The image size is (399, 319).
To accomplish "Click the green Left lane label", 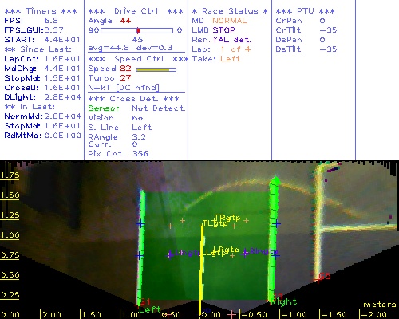I will 149,309.
